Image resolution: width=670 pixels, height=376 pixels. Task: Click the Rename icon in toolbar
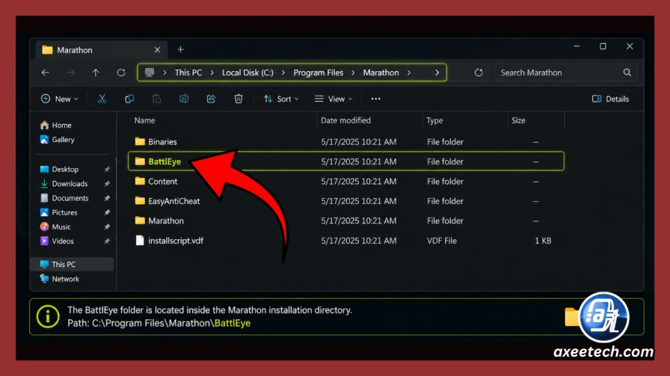coord(184,99)
